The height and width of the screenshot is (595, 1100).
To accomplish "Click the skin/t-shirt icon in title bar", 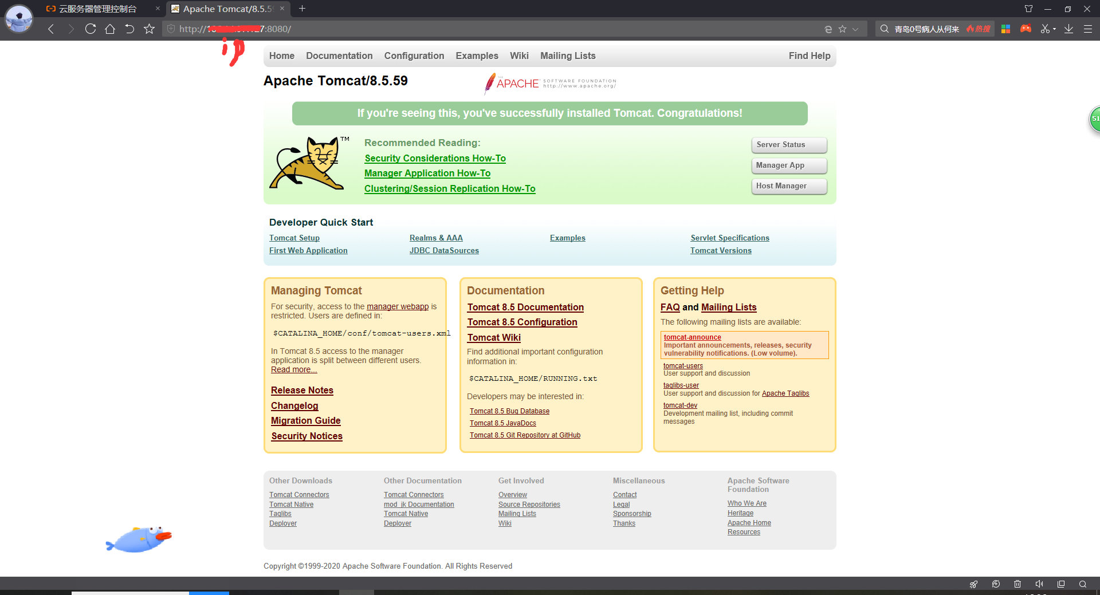I will tap(1028, 9).
